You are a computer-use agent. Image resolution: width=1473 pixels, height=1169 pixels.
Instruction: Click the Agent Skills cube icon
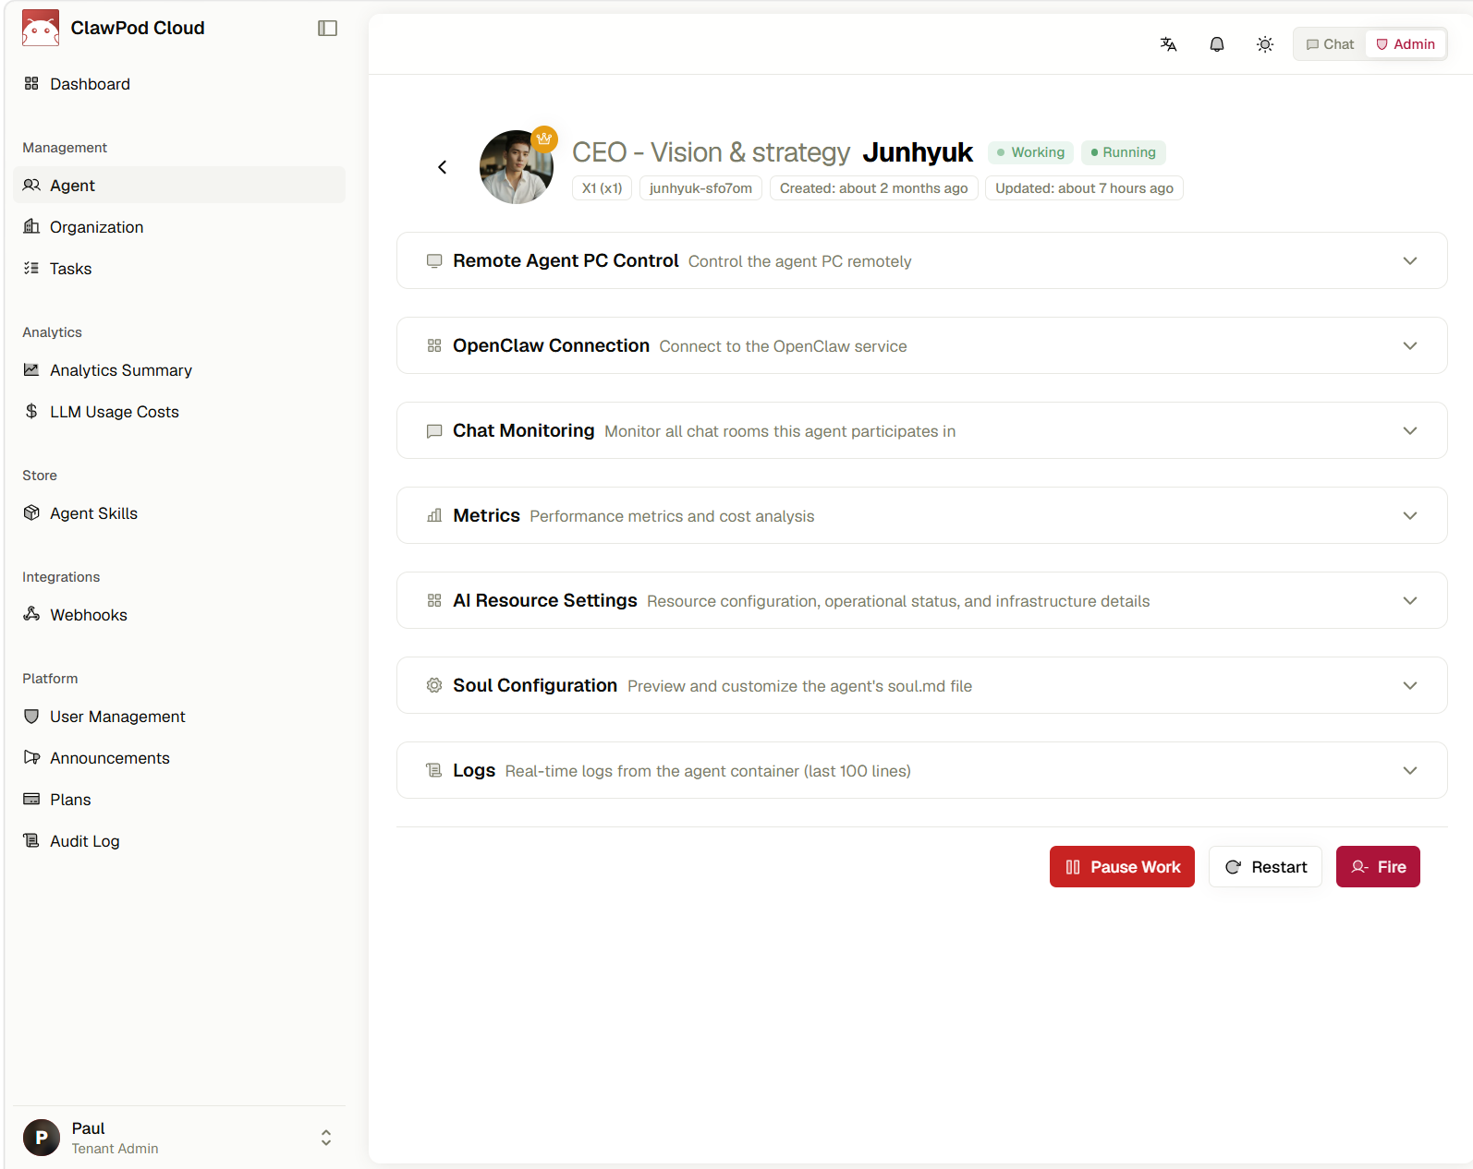click(x=31, y=513)
